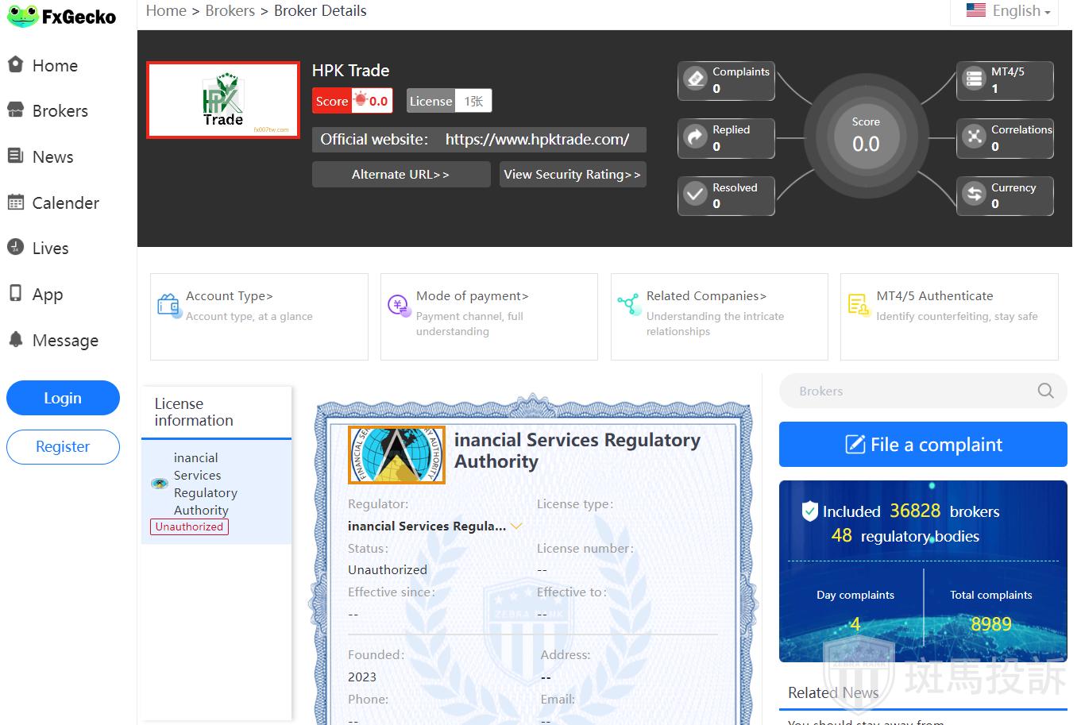This screenshot has height=725, width=1081.
Task: Expand the Regulator name dropdown arrow
Action: (516, 526)
